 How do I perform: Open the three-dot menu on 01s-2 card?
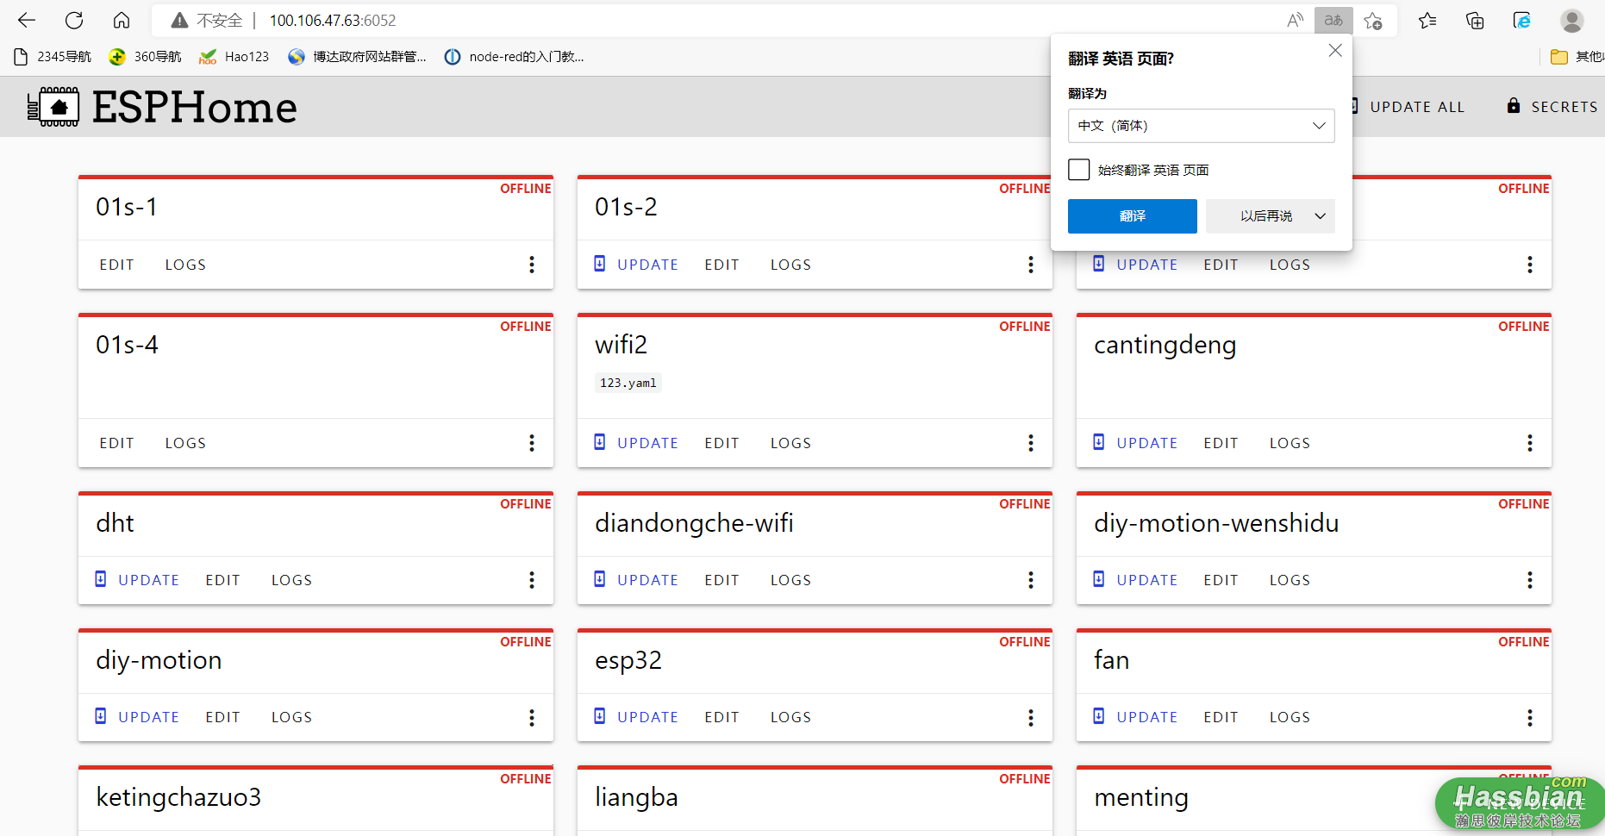(x=1031, y=265)
